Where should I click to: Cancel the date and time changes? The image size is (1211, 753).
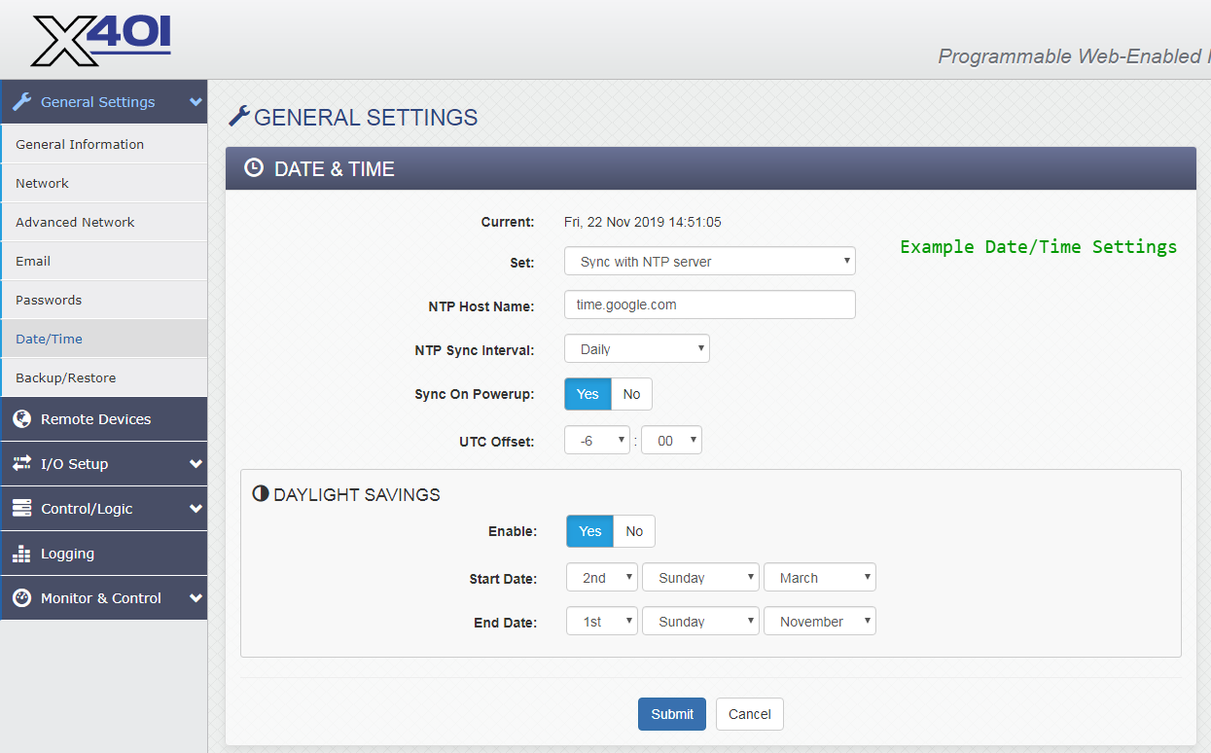tap(749, 714)
